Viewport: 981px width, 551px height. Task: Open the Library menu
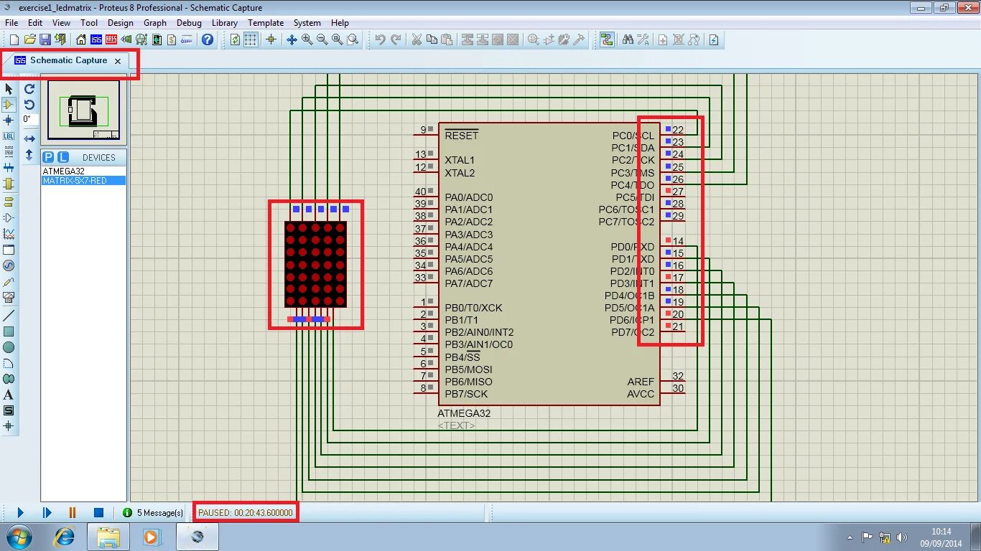click(225, 23)
